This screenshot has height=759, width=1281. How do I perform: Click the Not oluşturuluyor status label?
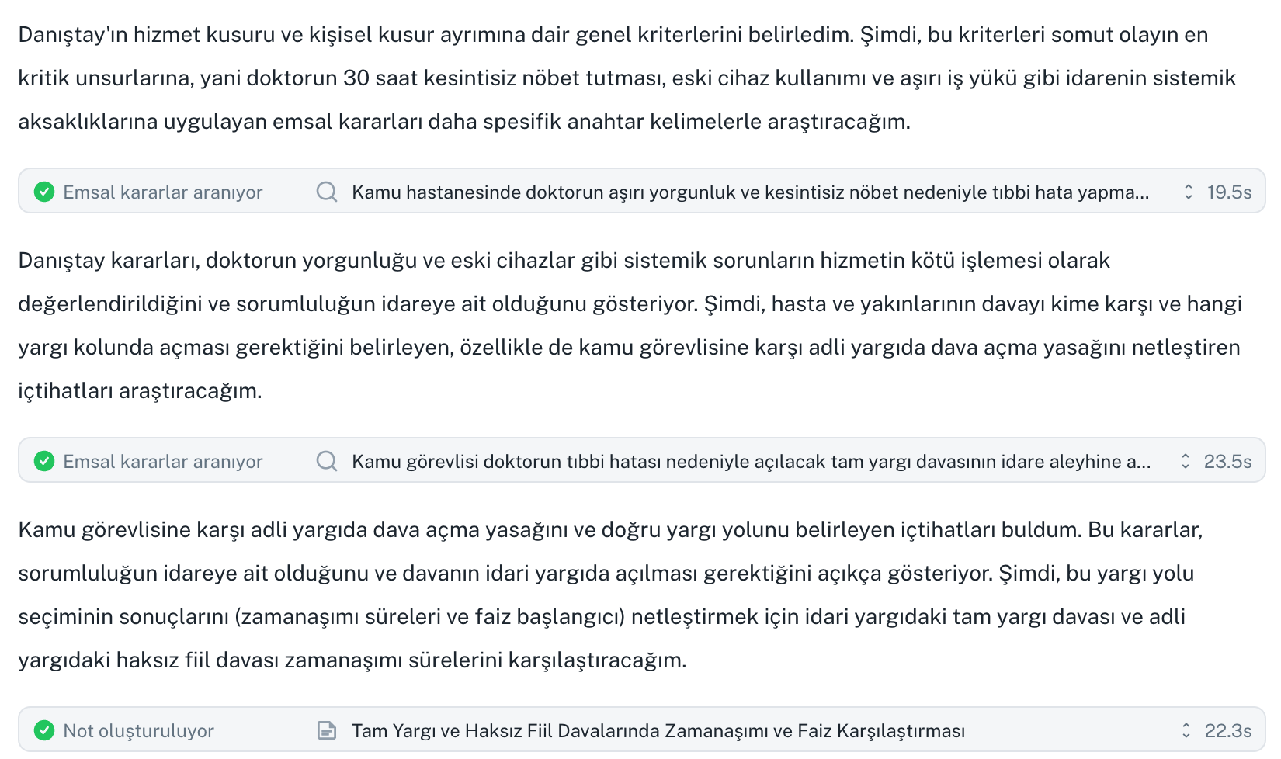pos(140,730)
